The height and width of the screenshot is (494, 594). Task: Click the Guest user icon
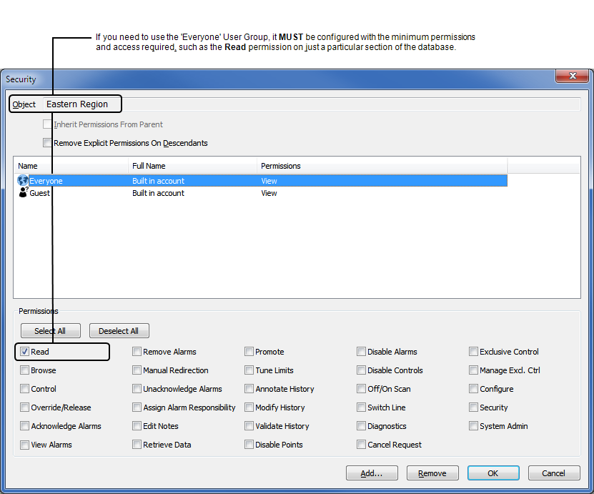23,193
